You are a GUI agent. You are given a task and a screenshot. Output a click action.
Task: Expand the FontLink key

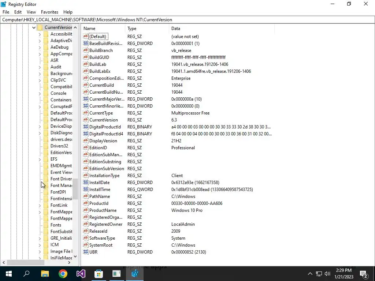click(40, 205)
